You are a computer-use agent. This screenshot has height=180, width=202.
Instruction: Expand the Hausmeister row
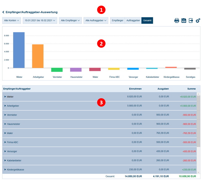pyautogui.click(x=5, y=124)
